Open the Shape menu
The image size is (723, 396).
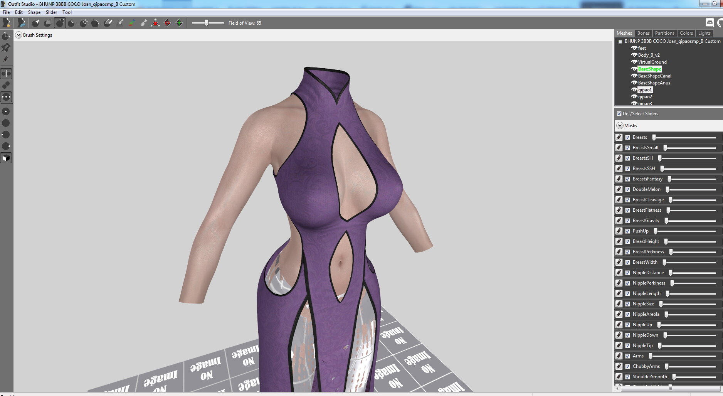coord(34,12)
